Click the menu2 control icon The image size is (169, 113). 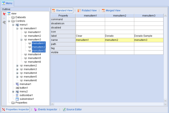(x=17, y=91)
